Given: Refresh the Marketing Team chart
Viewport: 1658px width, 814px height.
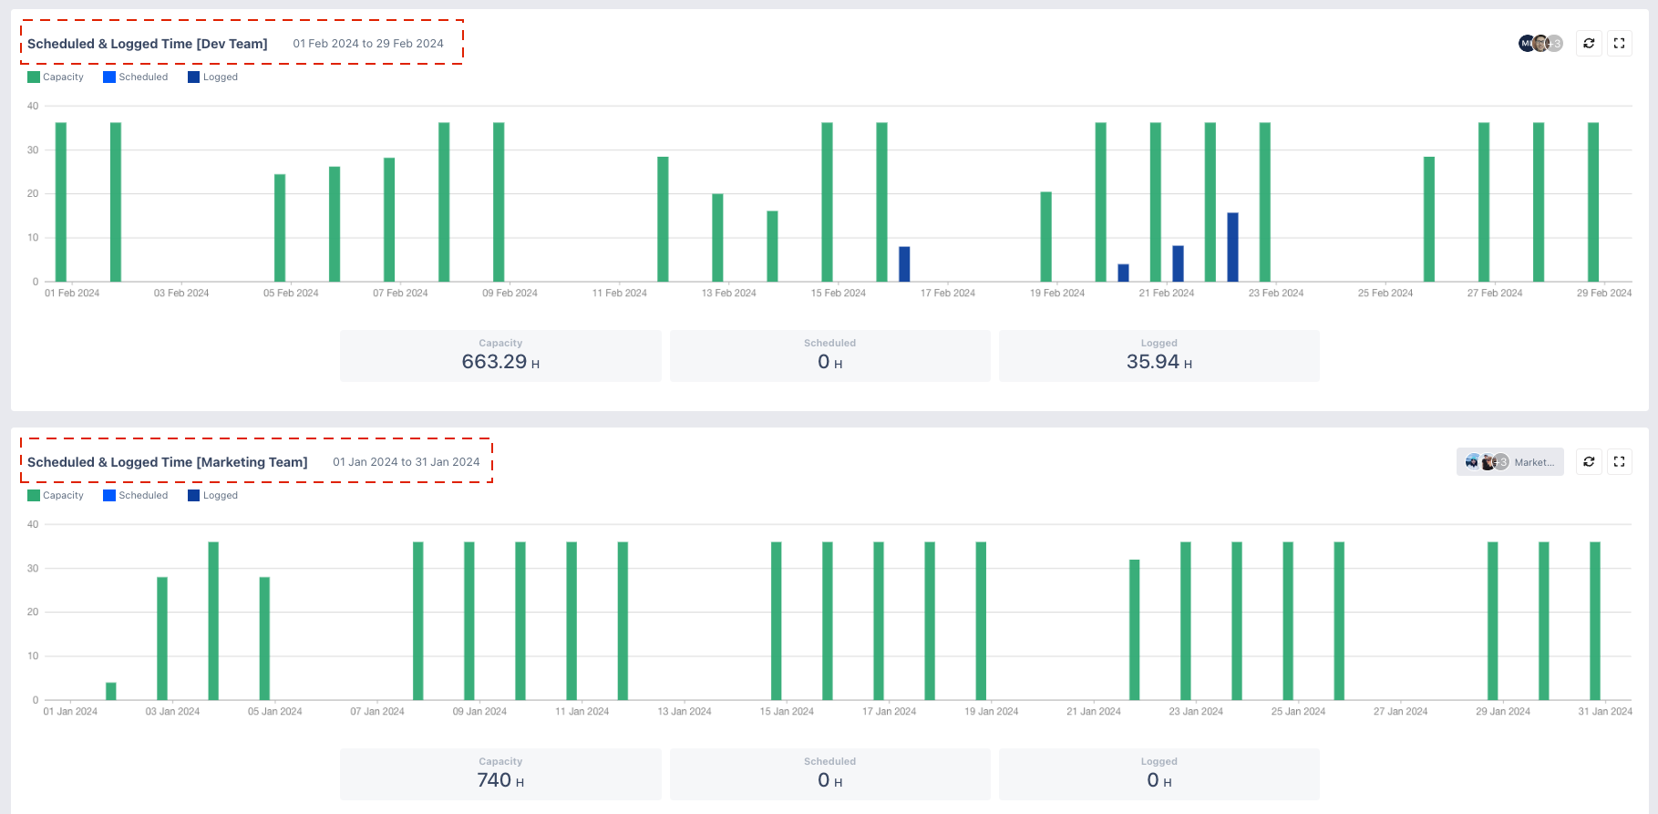Looking at the screenshot, I should (1589, 461).
